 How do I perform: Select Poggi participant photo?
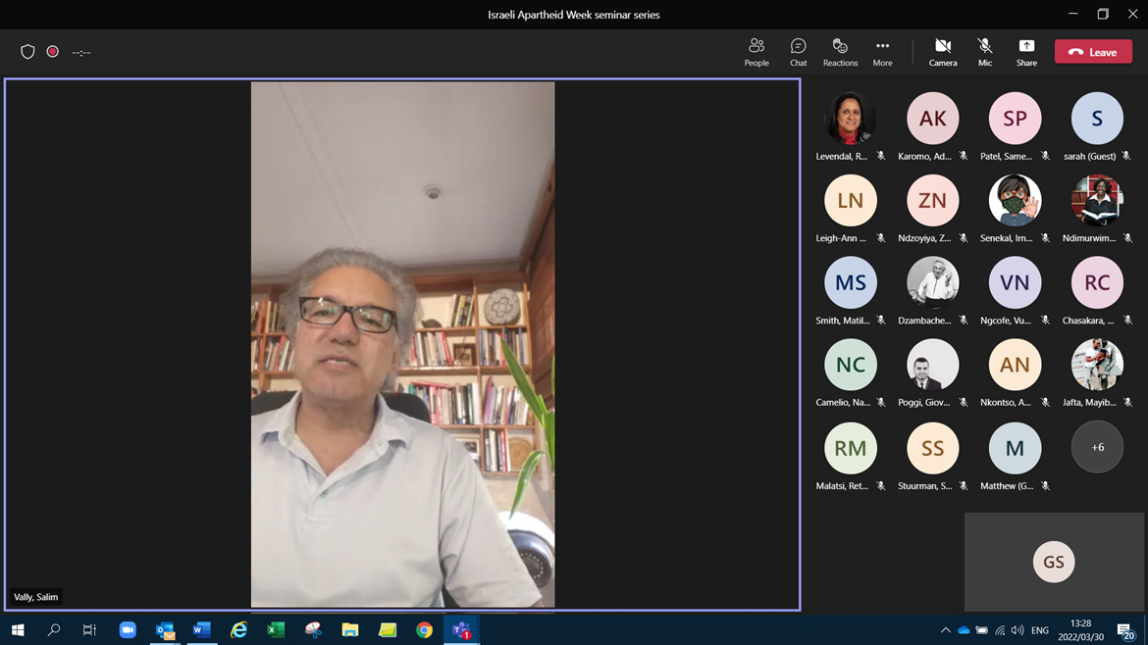point(932,365)
